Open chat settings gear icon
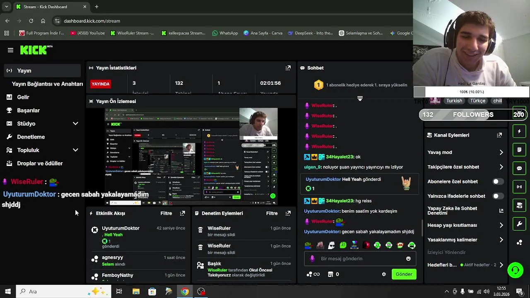Screen dimensions: 530x298 click(x=384, y=274)
